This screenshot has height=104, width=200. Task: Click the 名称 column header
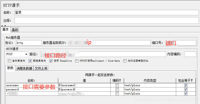point(32,80)
